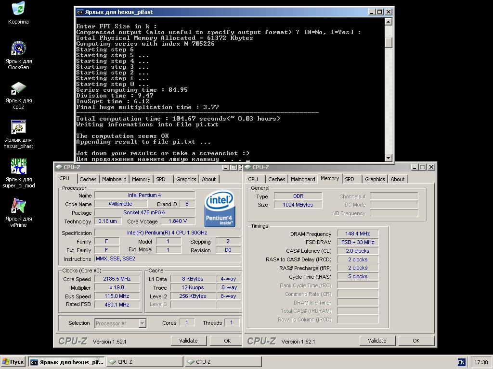493x369 pixels.
Task: Minimize the left CPU-Z window
Action: tap(226, 167)
